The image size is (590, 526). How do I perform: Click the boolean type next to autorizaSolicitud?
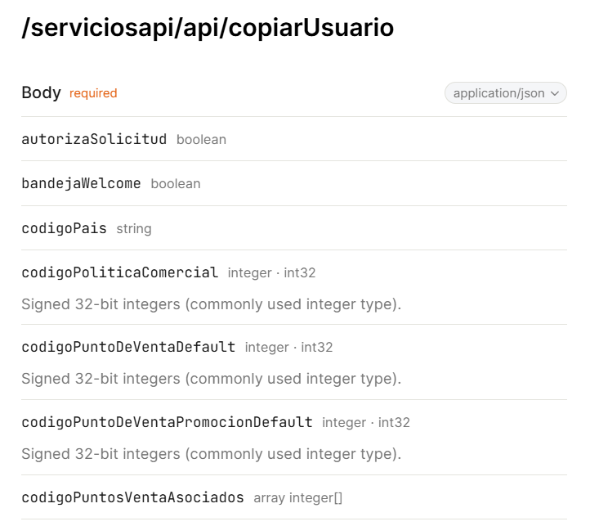(201, 140)
